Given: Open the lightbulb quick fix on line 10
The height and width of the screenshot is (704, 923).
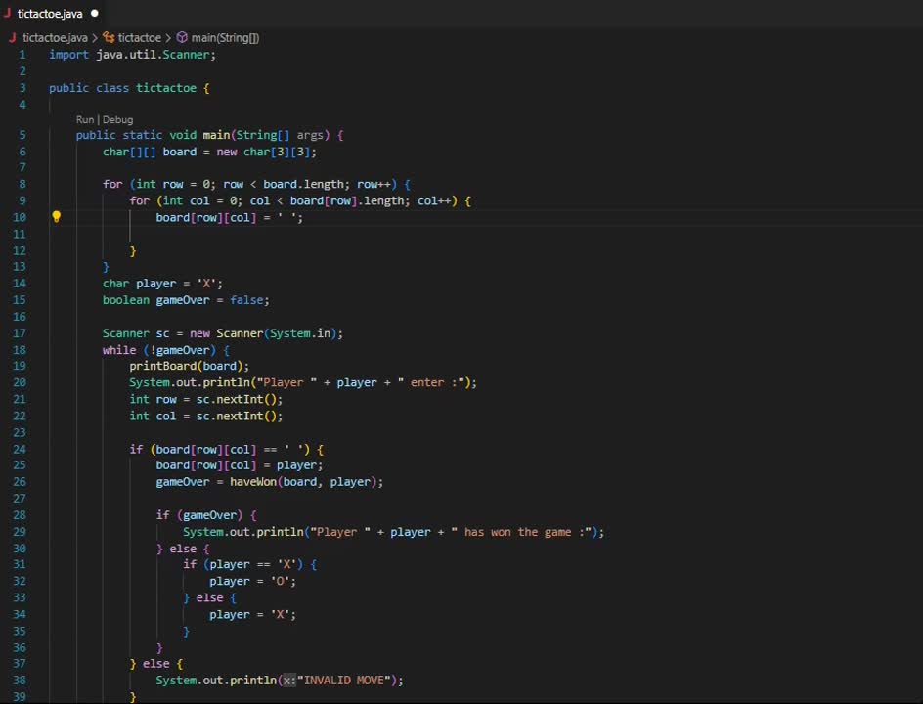Looking at the screenshot, I should 57,217.
